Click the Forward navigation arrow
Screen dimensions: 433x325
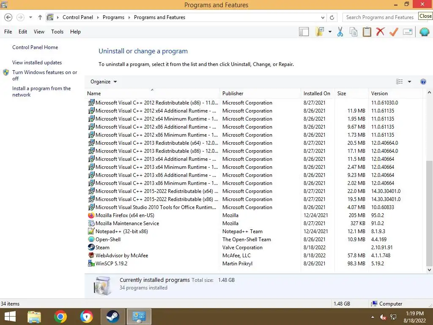20,17
